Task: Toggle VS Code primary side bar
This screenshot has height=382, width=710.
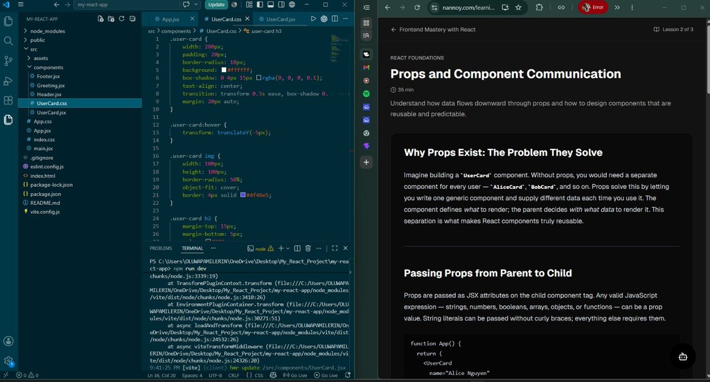Action: (x=259, y=5)
